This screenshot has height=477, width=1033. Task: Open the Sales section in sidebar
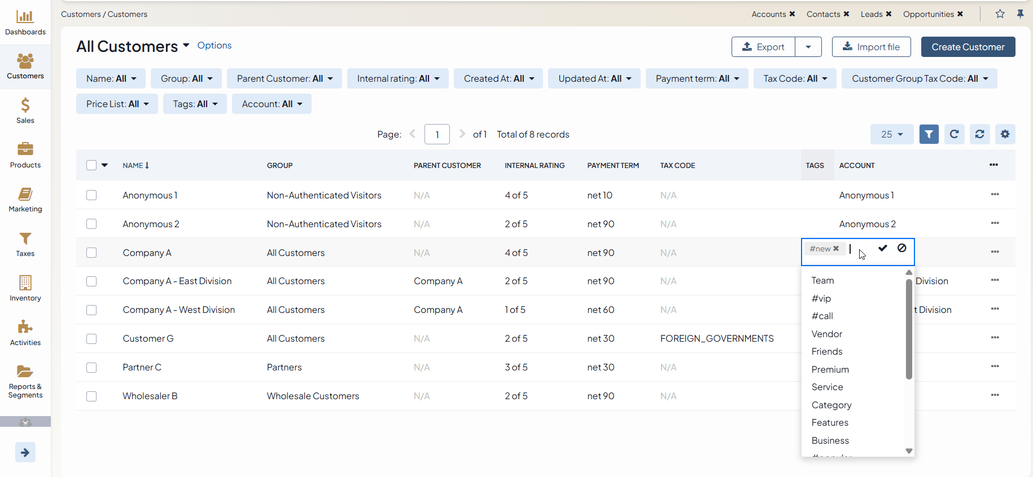click(25, 111)
